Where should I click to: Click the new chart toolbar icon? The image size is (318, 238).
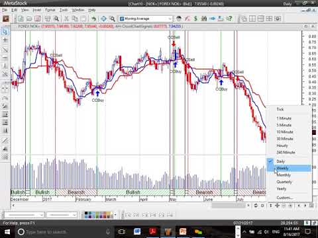[x=21, y=19]
